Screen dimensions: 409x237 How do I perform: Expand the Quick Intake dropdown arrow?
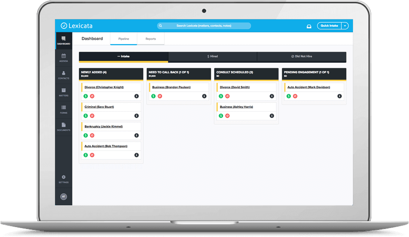pos(345,26)
